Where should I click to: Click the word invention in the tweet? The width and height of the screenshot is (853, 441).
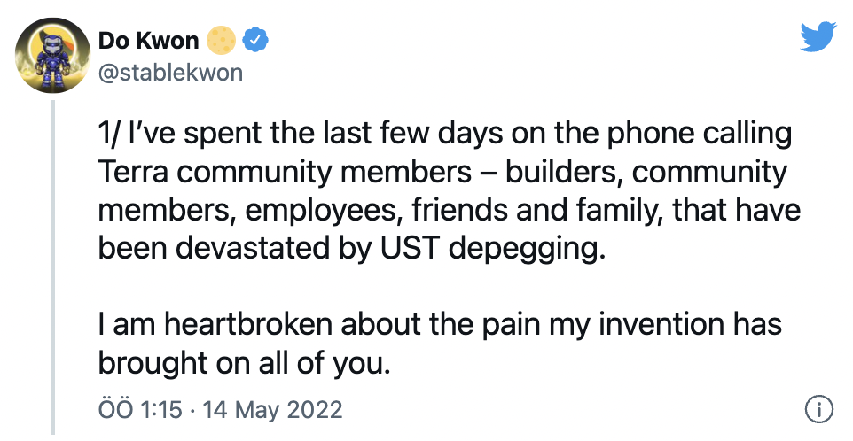coord(661,324)
